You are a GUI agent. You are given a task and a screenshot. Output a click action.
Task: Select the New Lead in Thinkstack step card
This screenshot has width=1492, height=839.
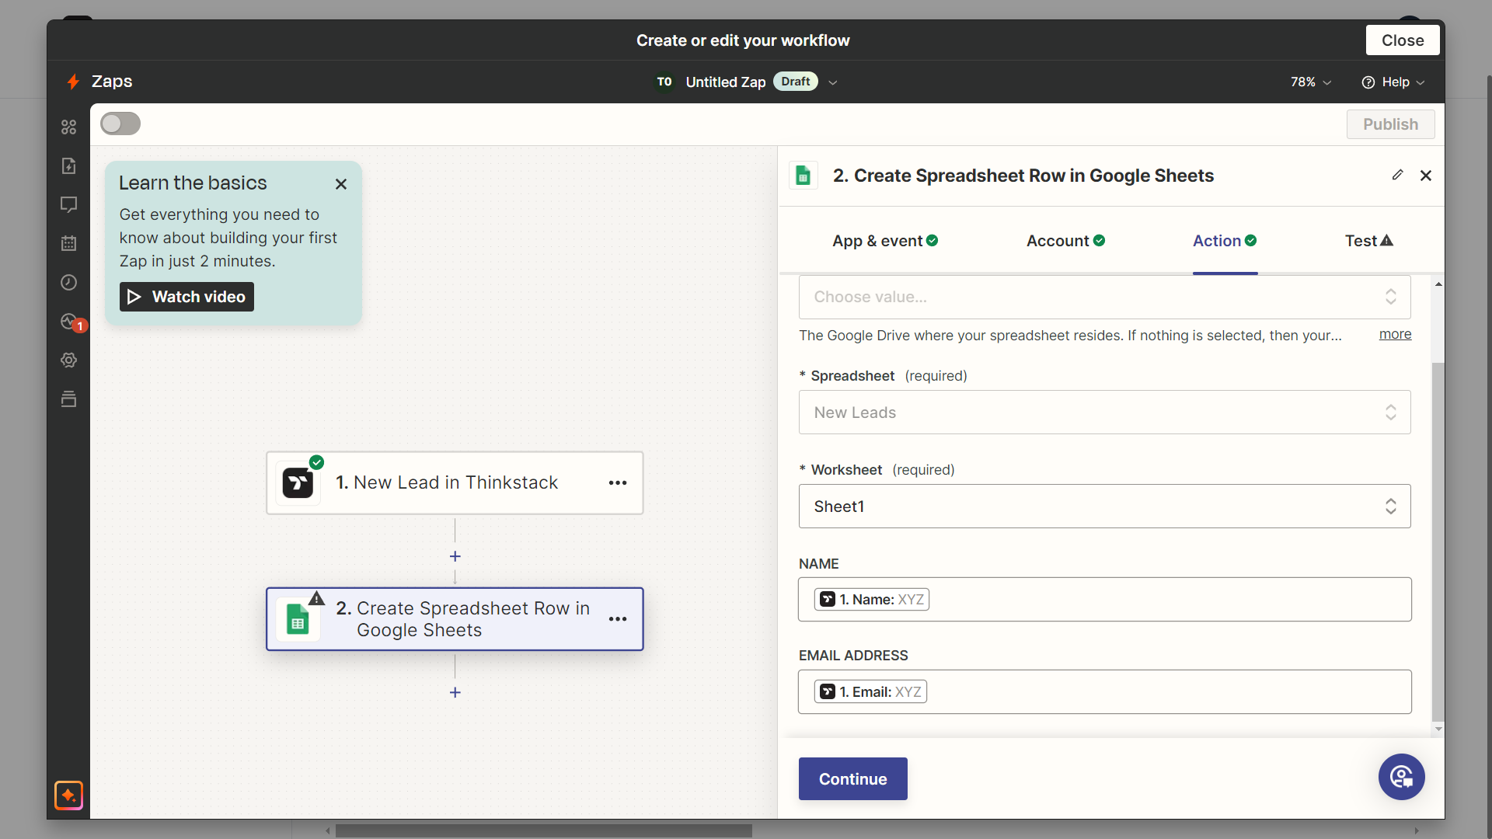[x=455, y=482]
